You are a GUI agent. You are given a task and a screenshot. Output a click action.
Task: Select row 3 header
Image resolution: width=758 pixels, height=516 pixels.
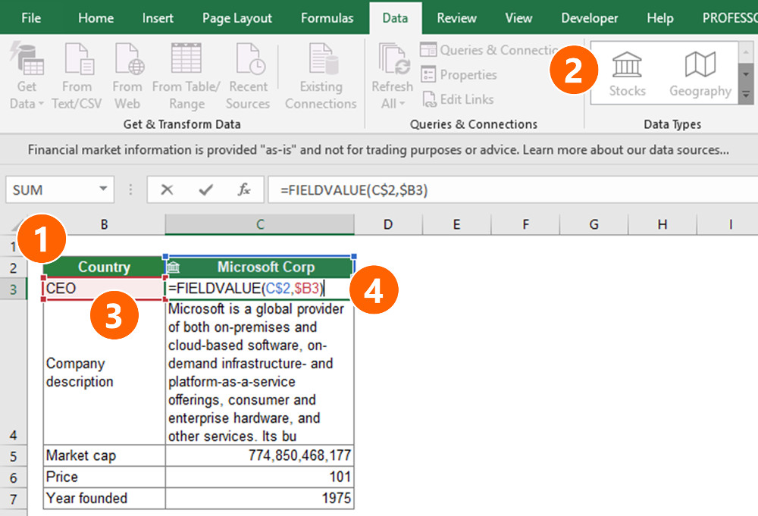click(x=14, y=289)
